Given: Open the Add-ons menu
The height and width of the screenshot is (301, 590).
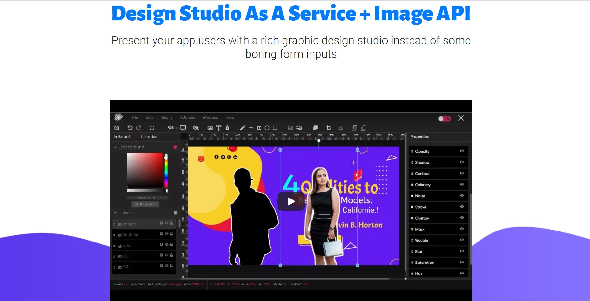Looking at the screenshot, I should (x=188, y=117).
